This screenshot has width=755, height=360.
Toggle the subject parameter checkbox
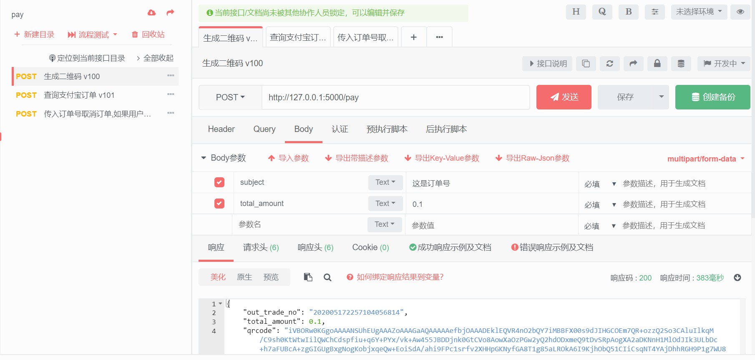click(219, 182)
